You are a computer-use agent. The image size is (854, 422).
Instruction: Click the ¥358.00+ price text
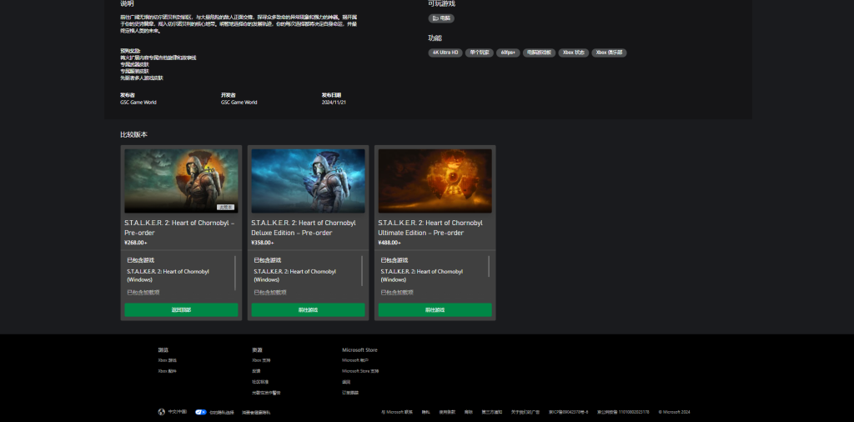click(x=263, y=243)
